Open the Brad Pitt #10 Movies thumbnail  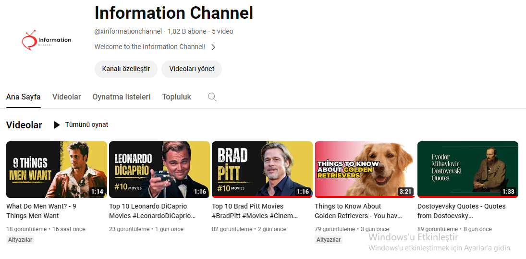[262, 170]
